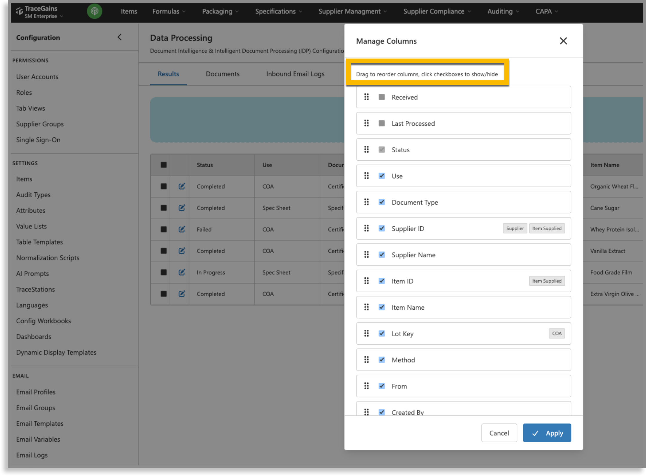This screenshot has width=646, height=476.
Task: Click the COA tag on Lot Key
Action: click(557, 334)
